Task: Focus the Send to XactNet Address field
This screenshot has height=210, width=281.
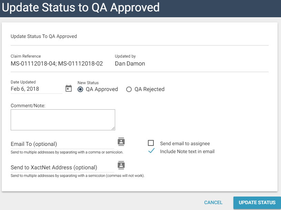Action: click(62, 167)
